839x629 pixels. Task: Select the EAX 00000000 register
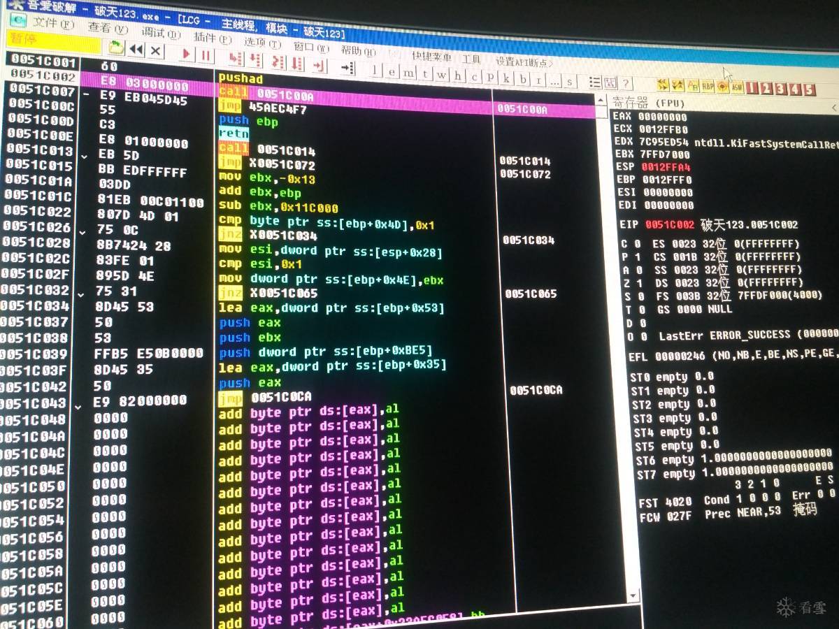tap(650, 116)
